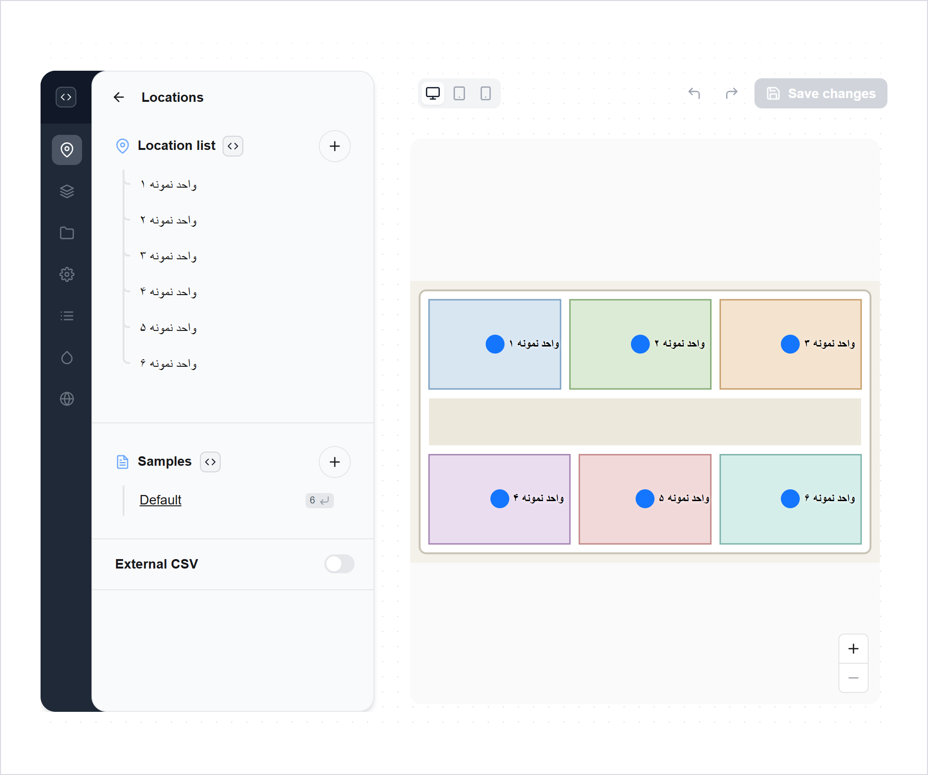Zoom in on the map canvas
Image resolution: width=928 pixels, height=775 pixels.
853,649
